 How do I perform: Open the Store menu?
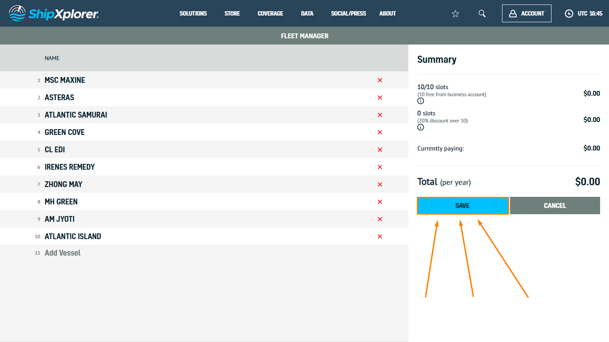click(232, 13)
